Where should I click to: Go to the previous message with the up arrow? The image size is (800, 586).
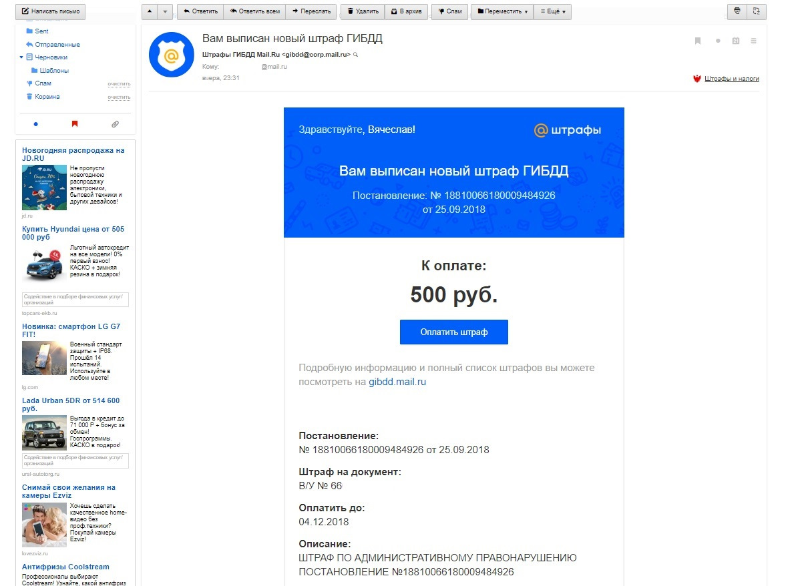[150, 11]
